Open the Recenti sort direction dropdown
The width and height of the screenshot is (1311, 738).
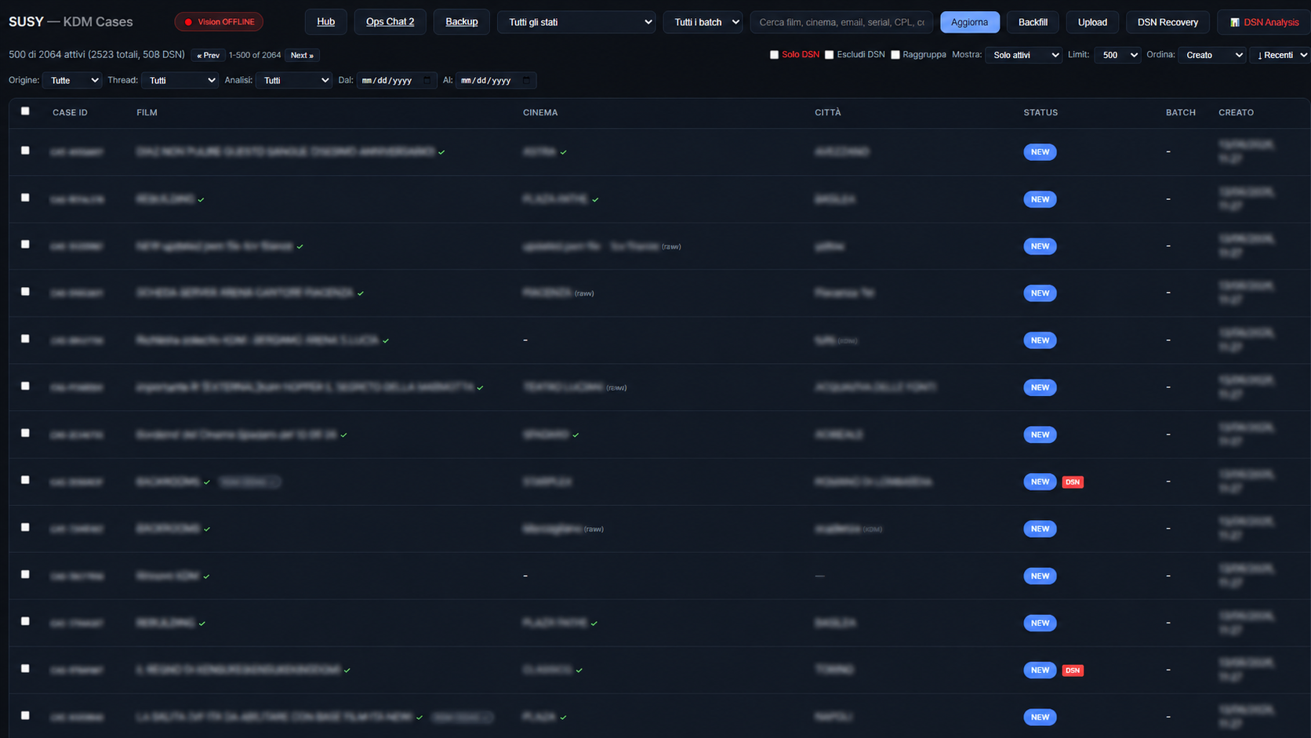(1280, 55)
